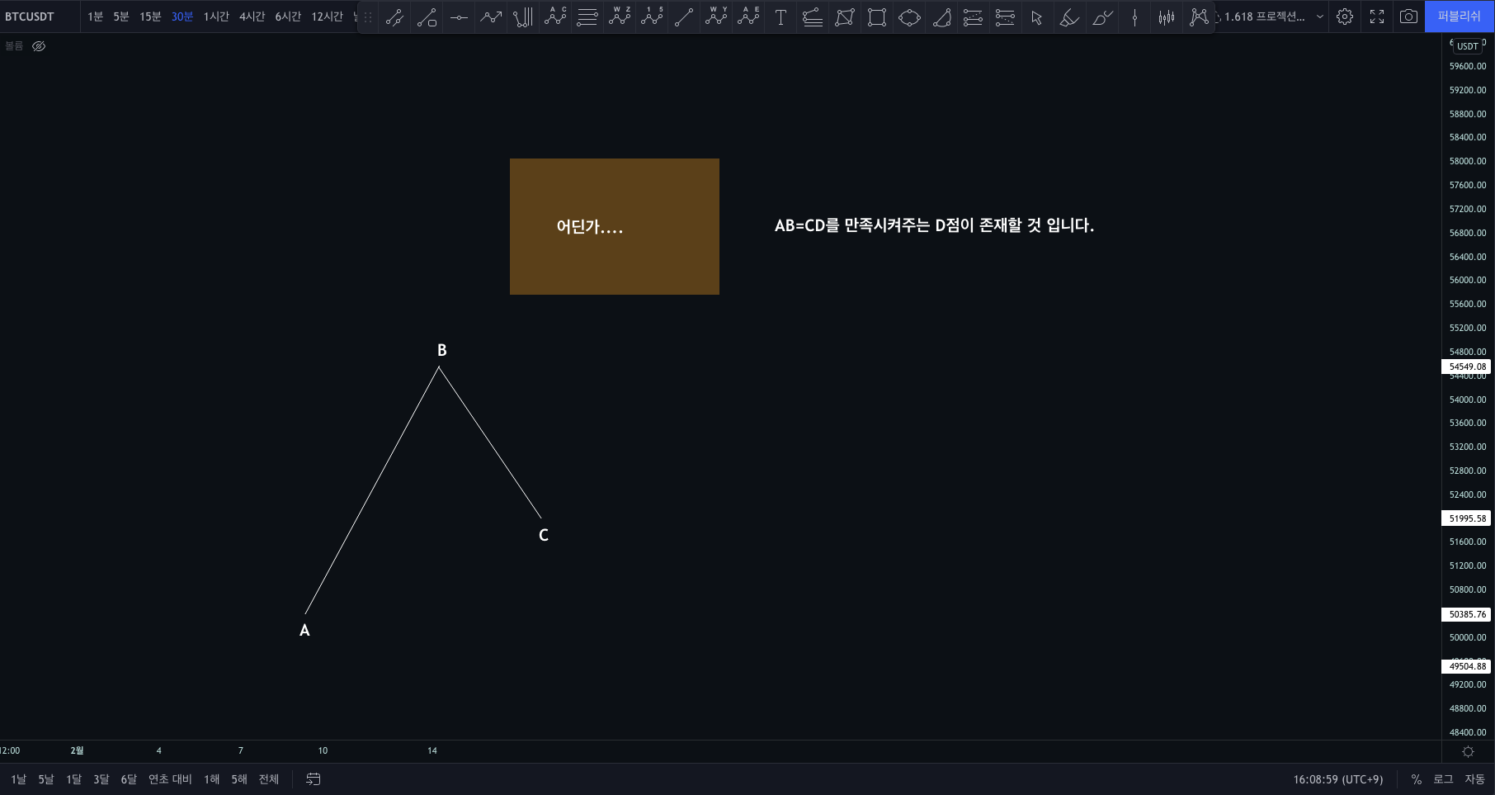Open the go-to-date calendar icon
This screenshot has width=1495, height=795.
[x=314, y=779]
